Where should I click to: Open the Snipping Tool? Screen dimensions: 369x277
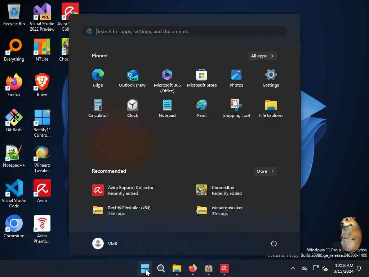click(x=236, y=108)
